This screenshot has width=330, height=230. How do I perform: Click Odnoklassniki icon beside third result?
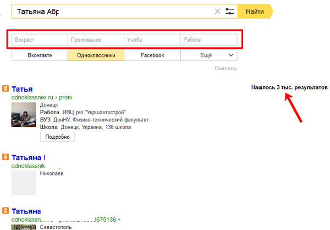click(5, 211)
